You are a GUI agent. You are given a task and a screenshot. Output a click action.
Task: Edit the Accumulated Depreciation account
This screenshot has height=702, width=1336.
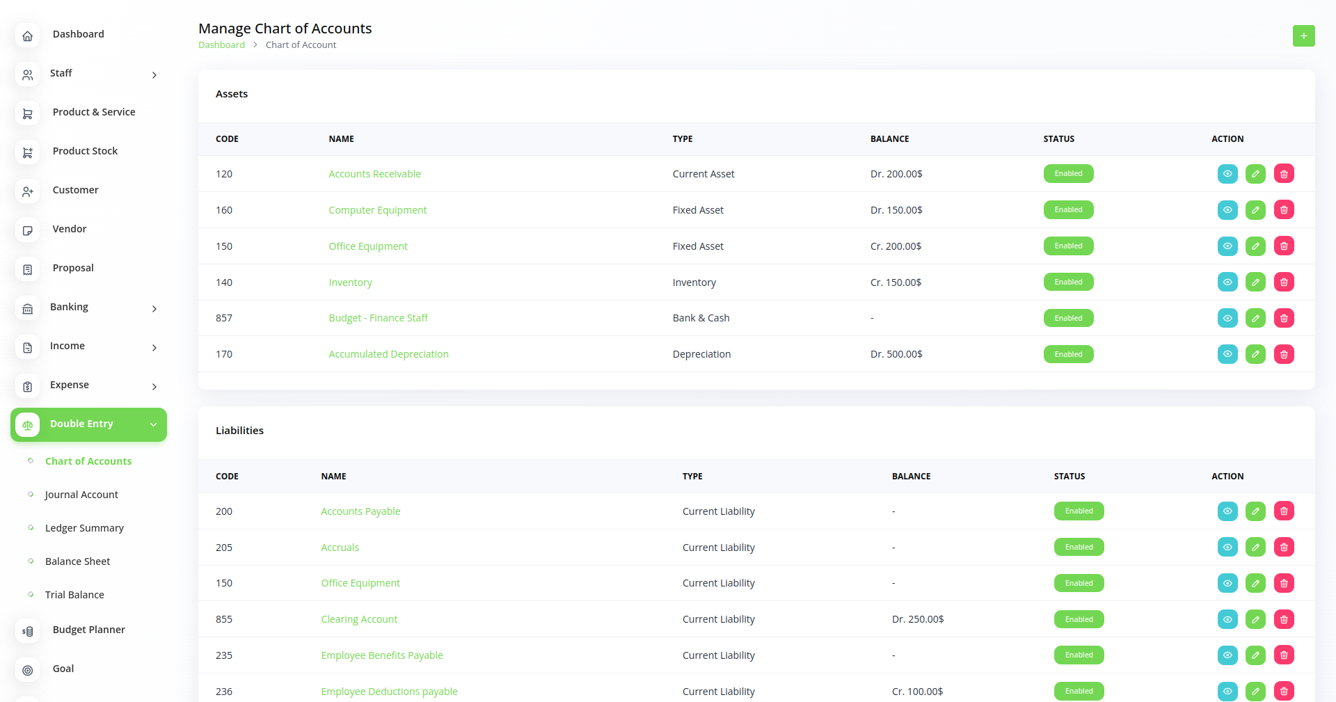[x=1255, y=354]
